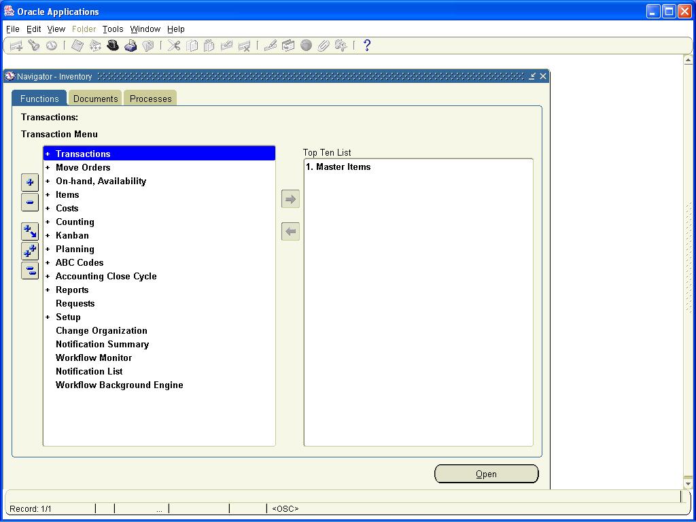Click the Add to Top Ten List arrow
The image size is (696, 522).
click(290, 199)
